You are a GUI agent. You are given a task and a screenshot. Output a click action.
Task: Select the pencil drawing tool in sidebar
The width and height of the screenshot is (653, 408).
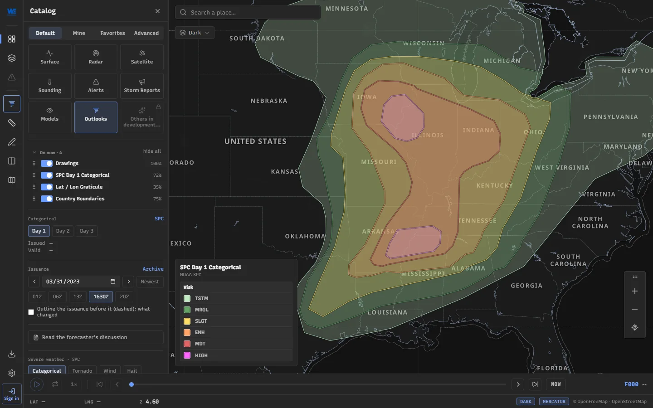click(12, 142)
